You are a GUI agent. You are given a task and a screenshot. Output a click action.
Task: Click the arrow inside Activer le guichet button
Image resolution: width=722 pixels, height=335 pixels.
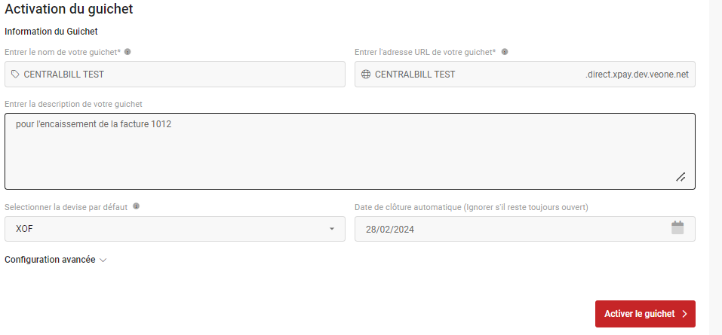(684, 314)
